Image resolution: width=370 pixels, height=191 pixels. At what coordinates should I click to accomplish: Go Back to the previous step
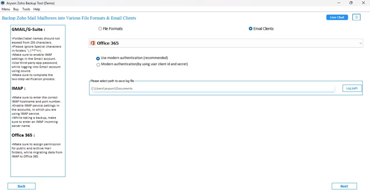(21, 186)
